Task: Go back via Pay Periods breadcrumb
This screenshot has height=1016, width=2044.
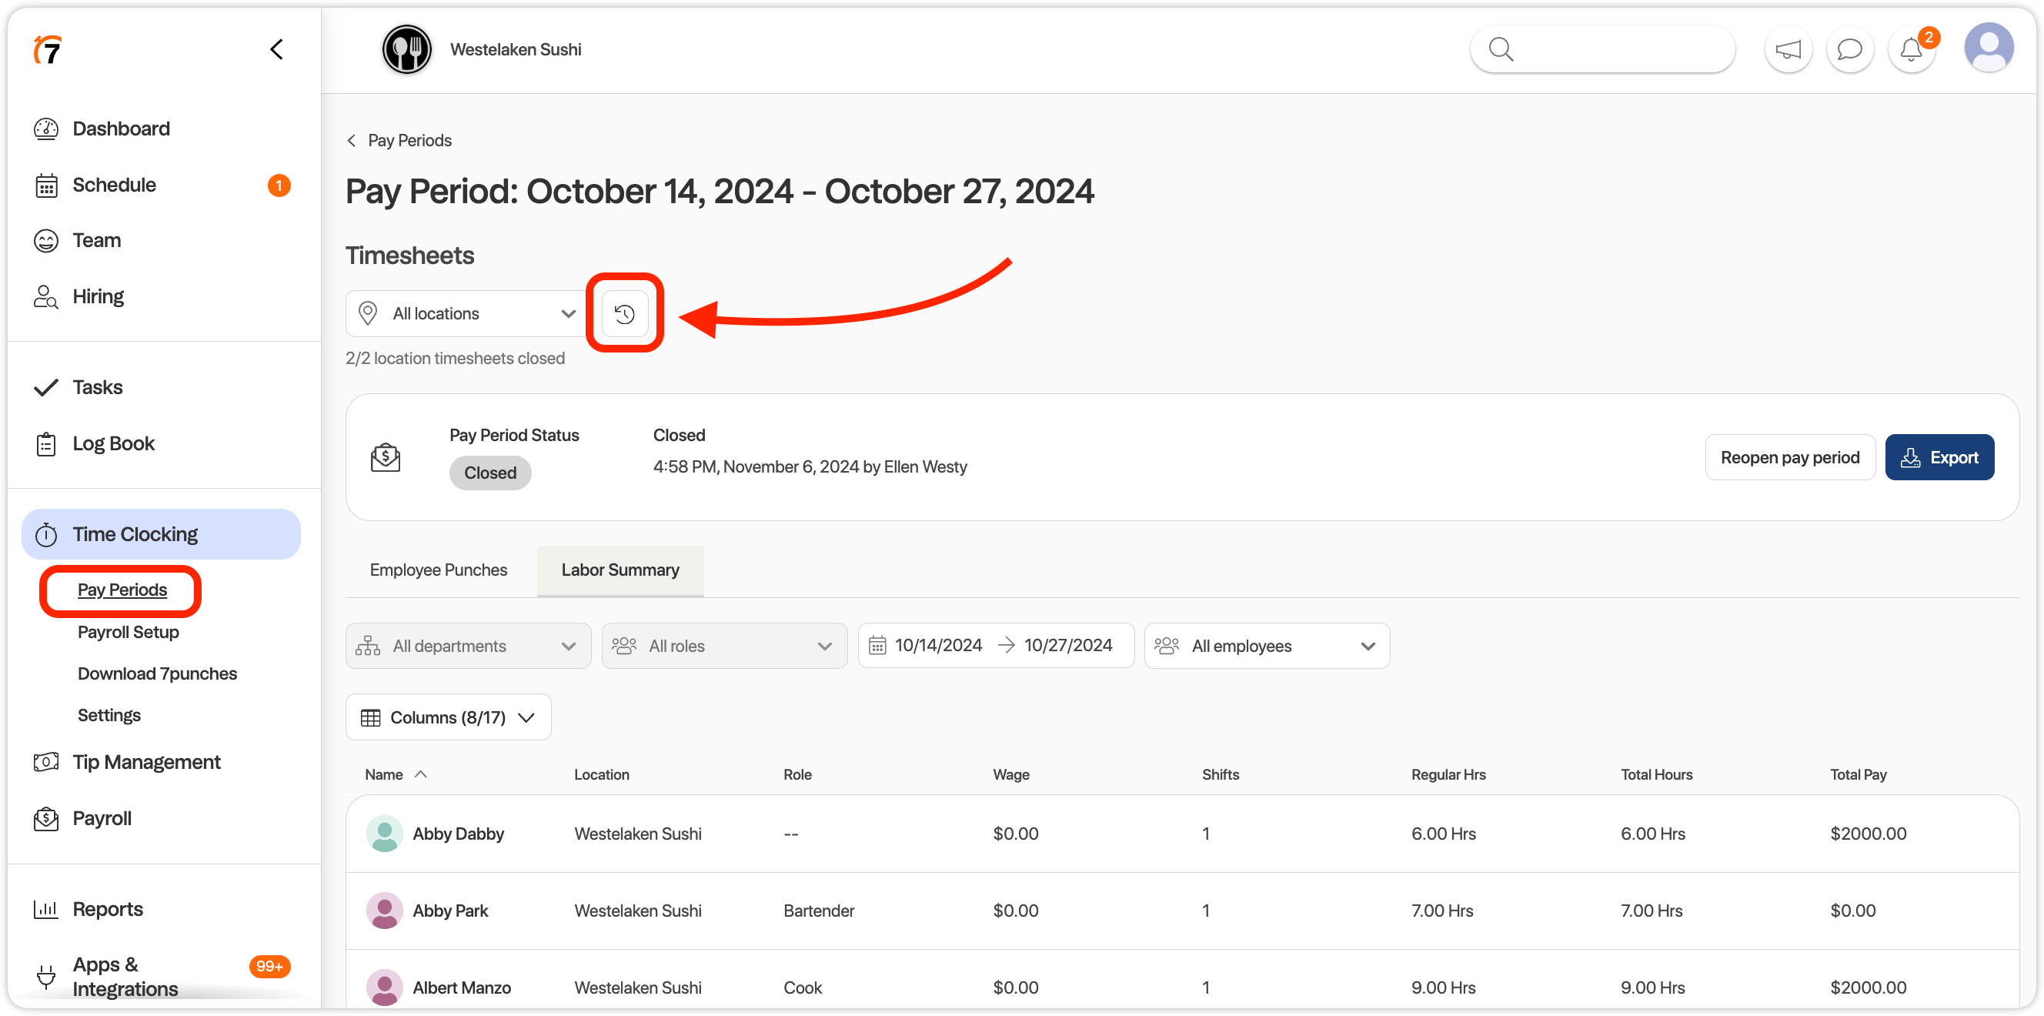Action: pyautogui.click(x=399, y=141)
